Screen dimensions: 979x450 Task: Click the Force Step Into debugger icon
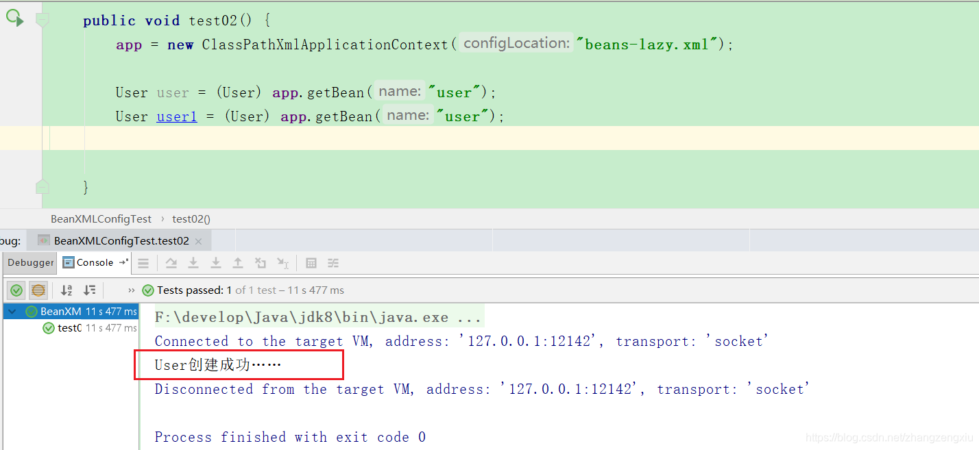pos(215,263)
